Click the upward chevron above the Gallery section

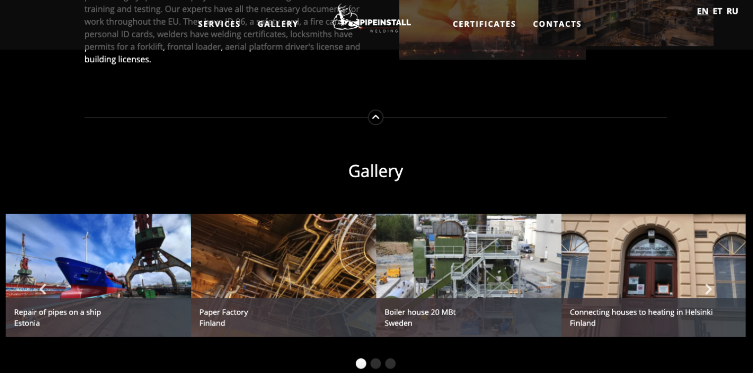coord(376,117)
